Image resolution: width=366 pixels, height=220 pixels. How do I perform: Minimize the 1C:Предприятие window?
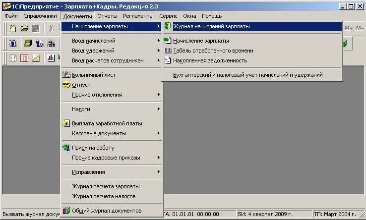pyautogui.click(x=343, y=6)
